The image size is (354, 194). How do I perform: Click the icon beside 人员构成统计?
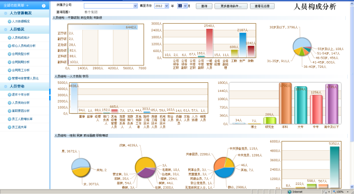(9, 37)
